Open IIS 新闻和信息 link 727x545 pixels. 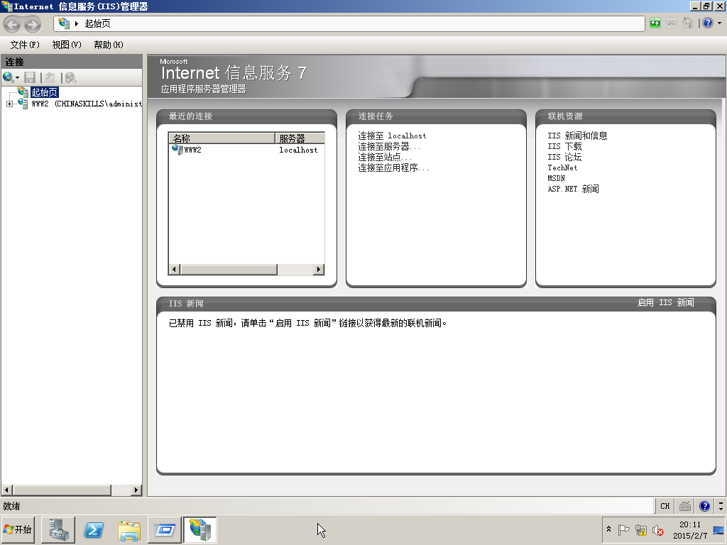coord(577,136)
